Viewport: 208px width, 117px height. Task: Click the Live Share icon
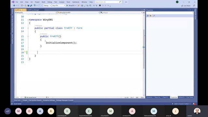(x=182, y=6)
